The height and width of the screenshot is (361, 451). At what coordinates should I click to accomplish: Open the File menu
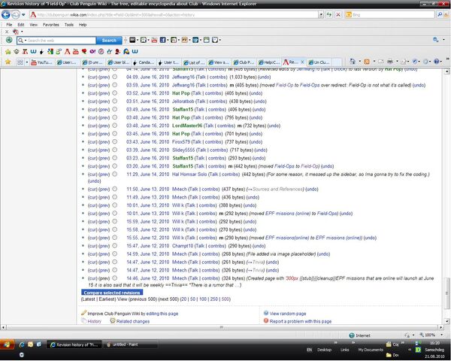click(x=9, y=25)
